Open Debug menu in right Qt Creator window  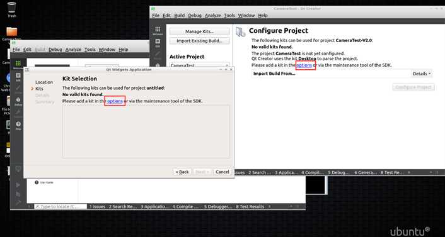coord(195,15)
